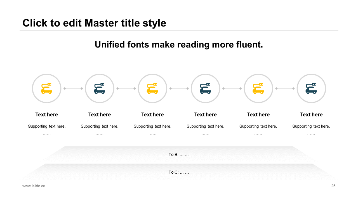Viewport: 358px width, 201px height.
Task: Select the fifth yellow car icon
Action: coord(258,88)
